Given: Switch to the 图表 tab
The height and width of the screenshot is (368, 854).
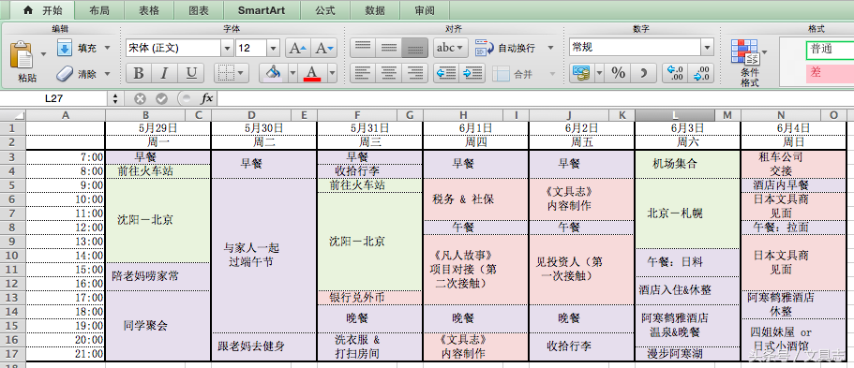Looking at the screenshot, I should pos(198,10).
